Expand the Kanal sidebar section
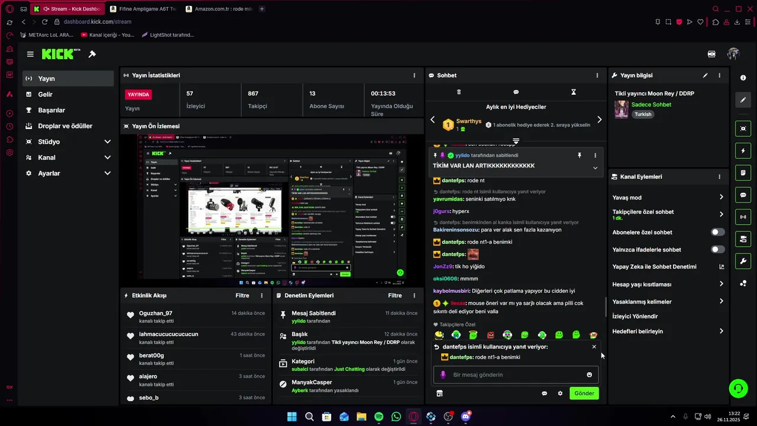The width and height of the screenshot is (757, 426). pos(107,157)
